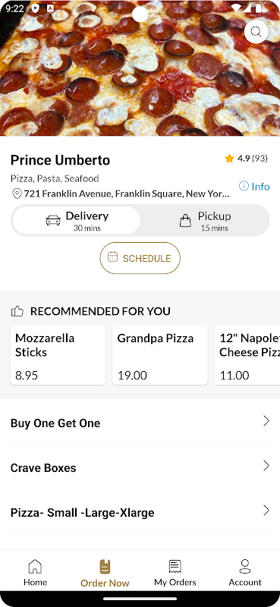
Task: Open Pizza- Small -Large-Xlarge category
Action: tap(140, 513)
